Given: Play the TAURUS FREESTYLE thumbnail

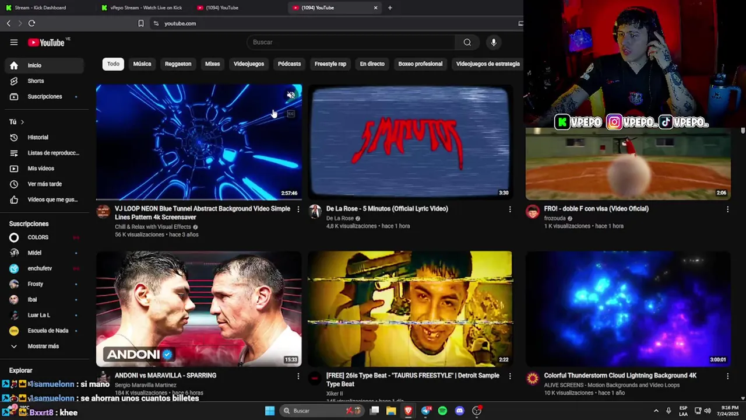Looking at the screenshot, I should point(410,309).
